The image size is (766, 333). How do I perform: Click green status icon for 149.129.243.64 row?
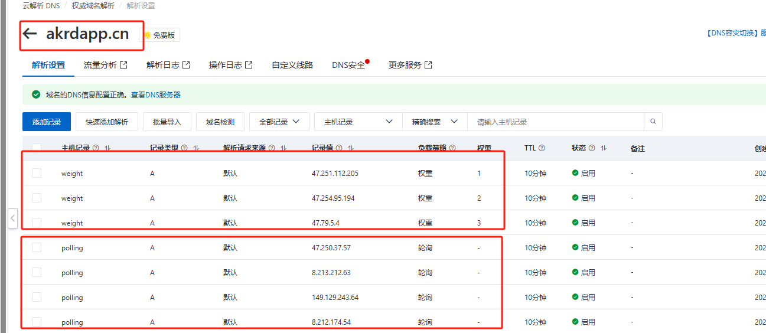[575, 297]
